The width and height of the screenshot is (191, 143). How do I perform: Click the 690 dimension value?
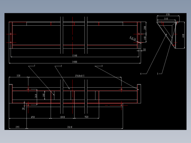[x=33, y=117]
